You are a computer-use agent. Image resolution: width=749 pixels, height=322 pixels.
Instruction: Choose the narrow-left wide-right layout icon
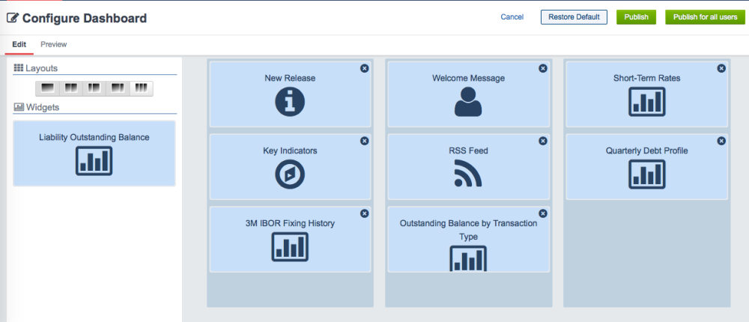coord(94,88)
